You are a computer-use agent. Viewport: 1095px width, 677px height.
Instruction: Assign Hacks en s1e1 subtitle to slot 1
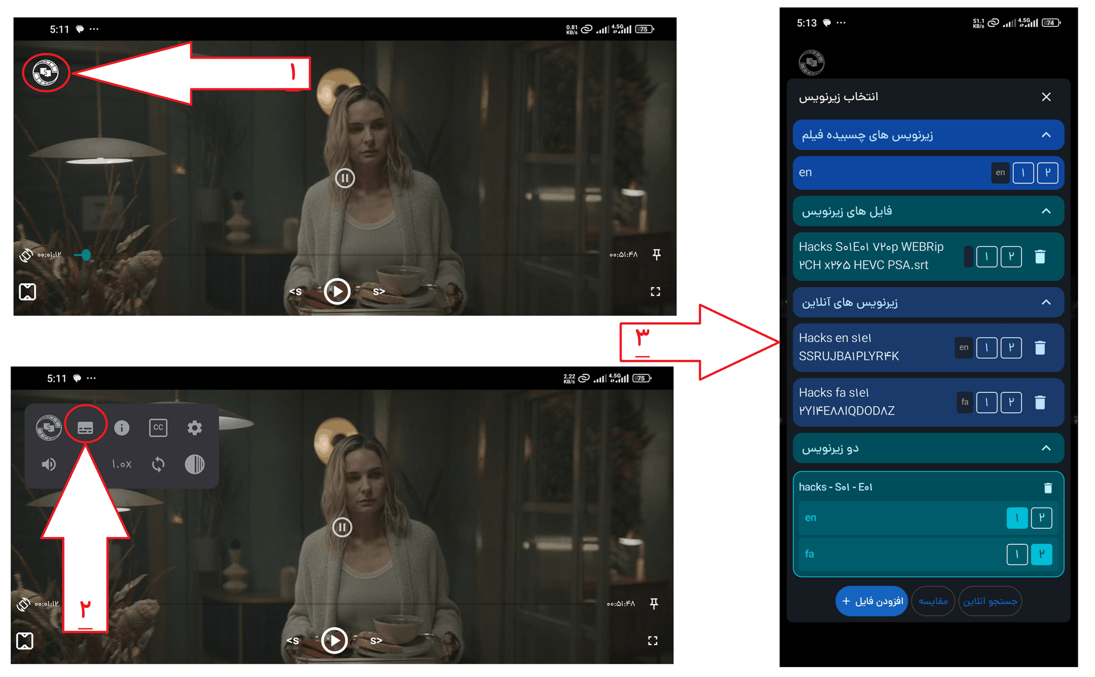click(x=987, y=348)
